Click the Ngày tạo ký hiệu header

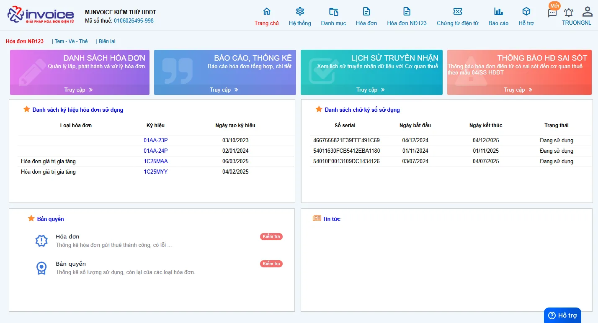tap(235, 126)
